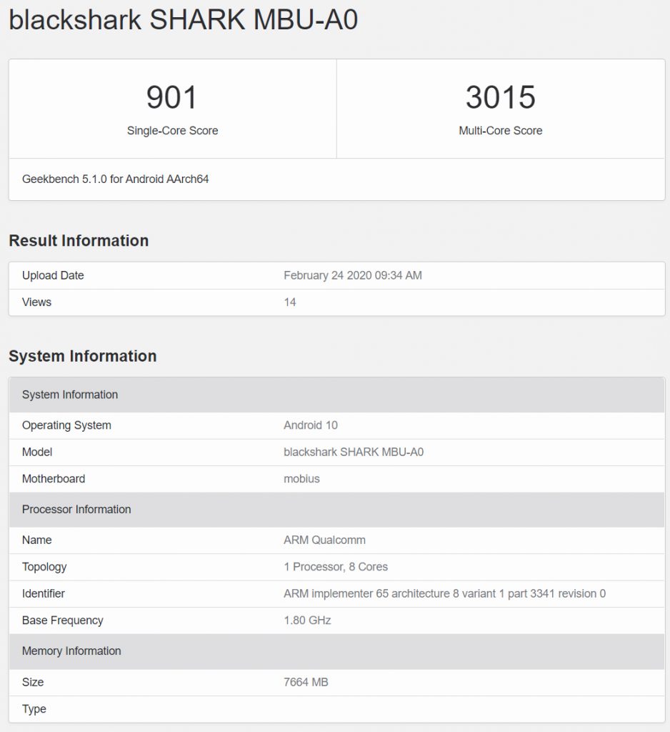This screenshot has height=732, width=670.
Task: Click the Multi-Core Score label
Action: [500, 131]
